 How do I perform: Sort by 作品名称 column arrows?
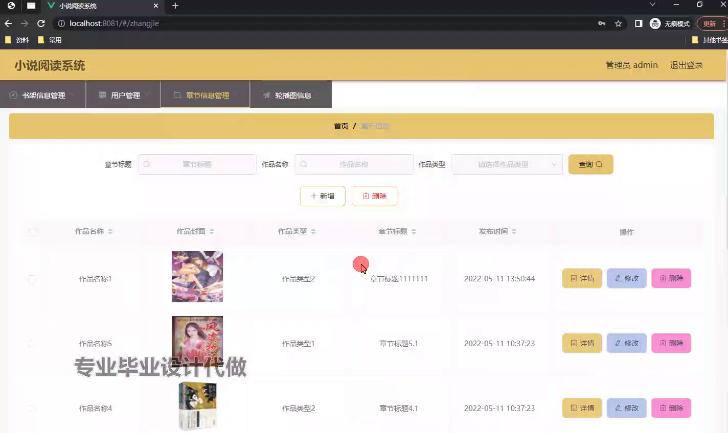110,232
